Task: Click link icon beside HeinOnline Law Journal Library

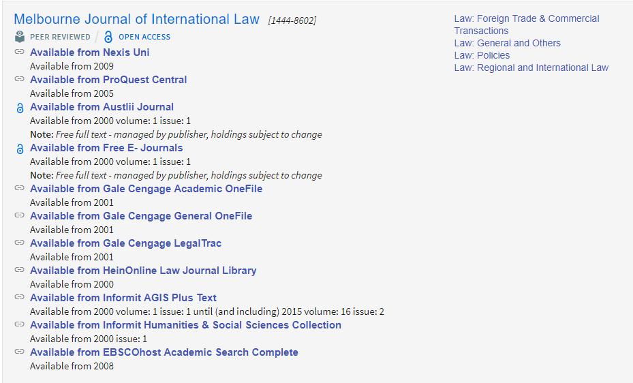Action: point(19,270)
